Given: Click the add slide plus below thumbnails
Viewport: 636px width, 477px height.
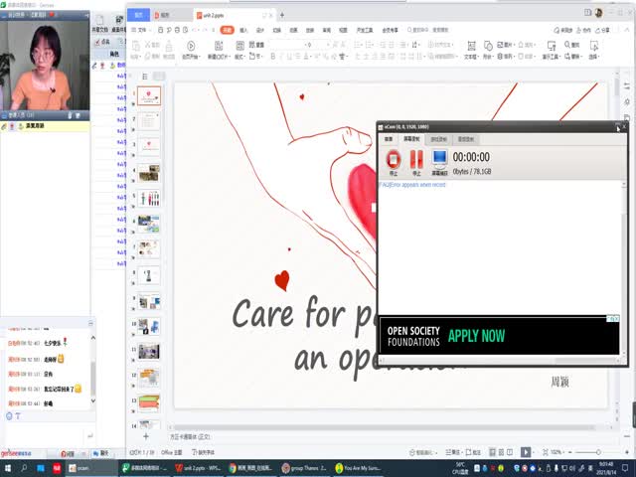Looking at the screenshot, I should pos(145,436).
